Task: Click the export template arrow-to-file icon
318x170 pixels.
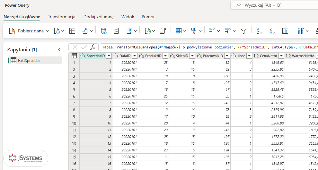Action: (x=85, y=31)
